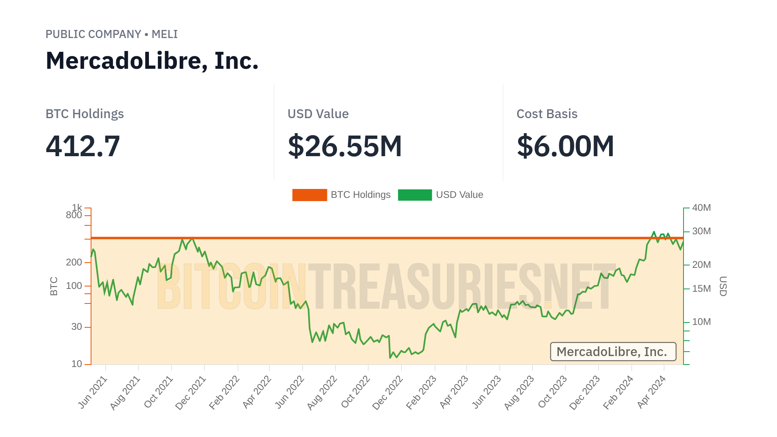Toggle the USD Value legend label
This screenshot has height=437, width=777.
(x=459, y=195)
